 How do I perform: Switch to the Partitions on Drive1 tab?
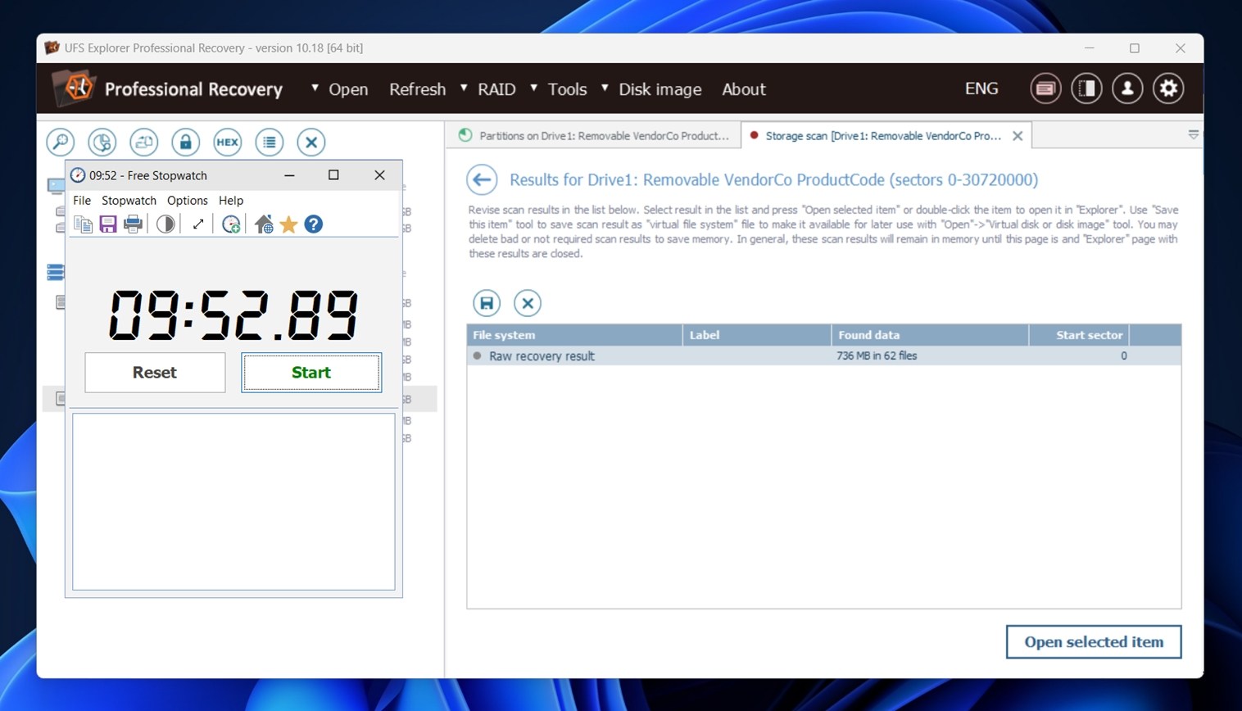point(594,136)
